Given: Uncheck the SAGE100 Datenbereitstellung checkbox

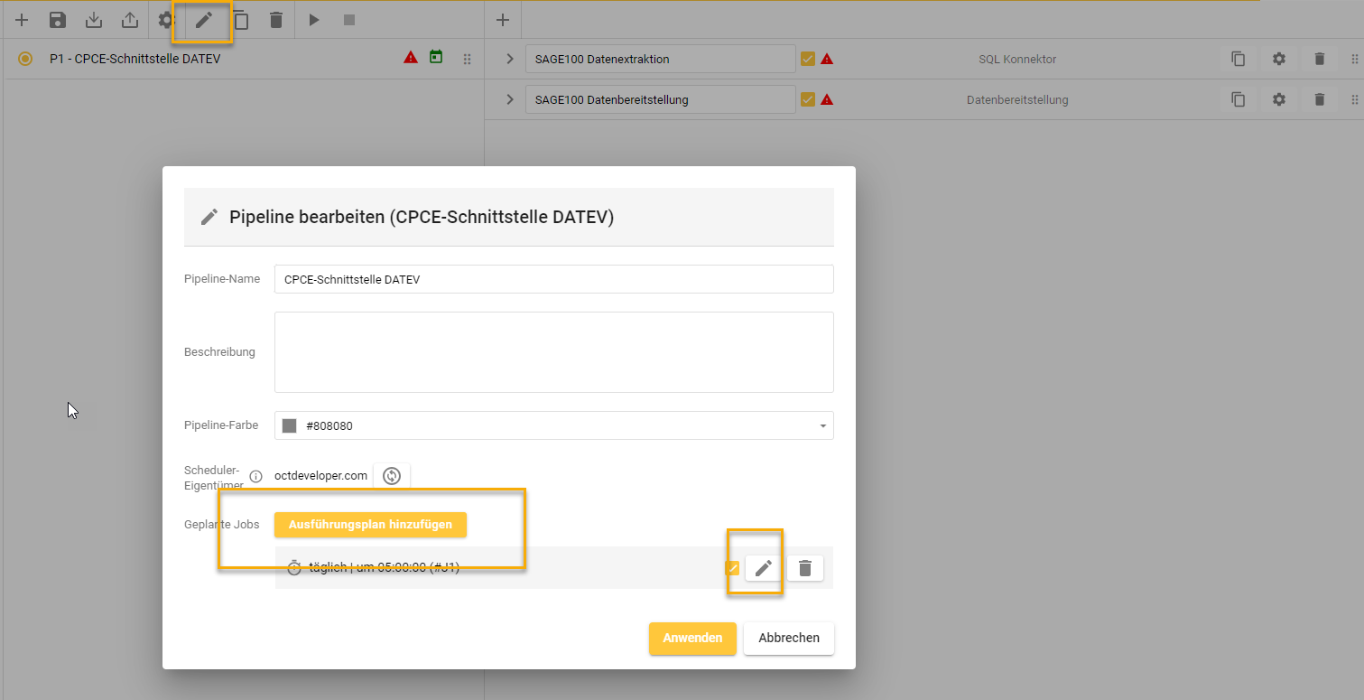Looking at the screenshot, I should [x=808, y=99].
